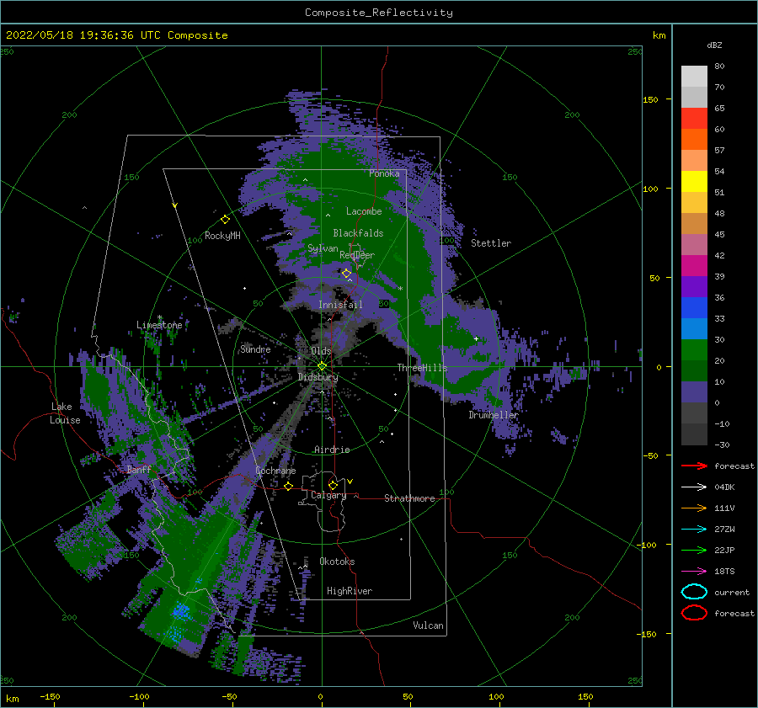Select the 54 dBZ yellow swatch
This screenshot has width=758, height=708.
click(694, 181)
